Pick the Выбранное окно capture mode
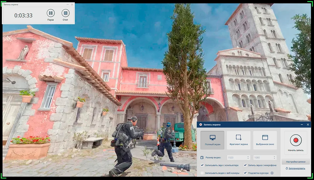 (265, 140)
